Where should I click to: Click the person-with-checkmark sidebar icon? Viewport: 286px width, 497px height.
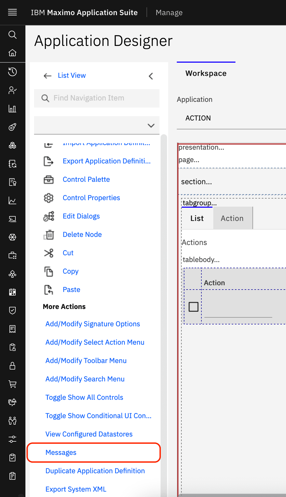point(12,90)
